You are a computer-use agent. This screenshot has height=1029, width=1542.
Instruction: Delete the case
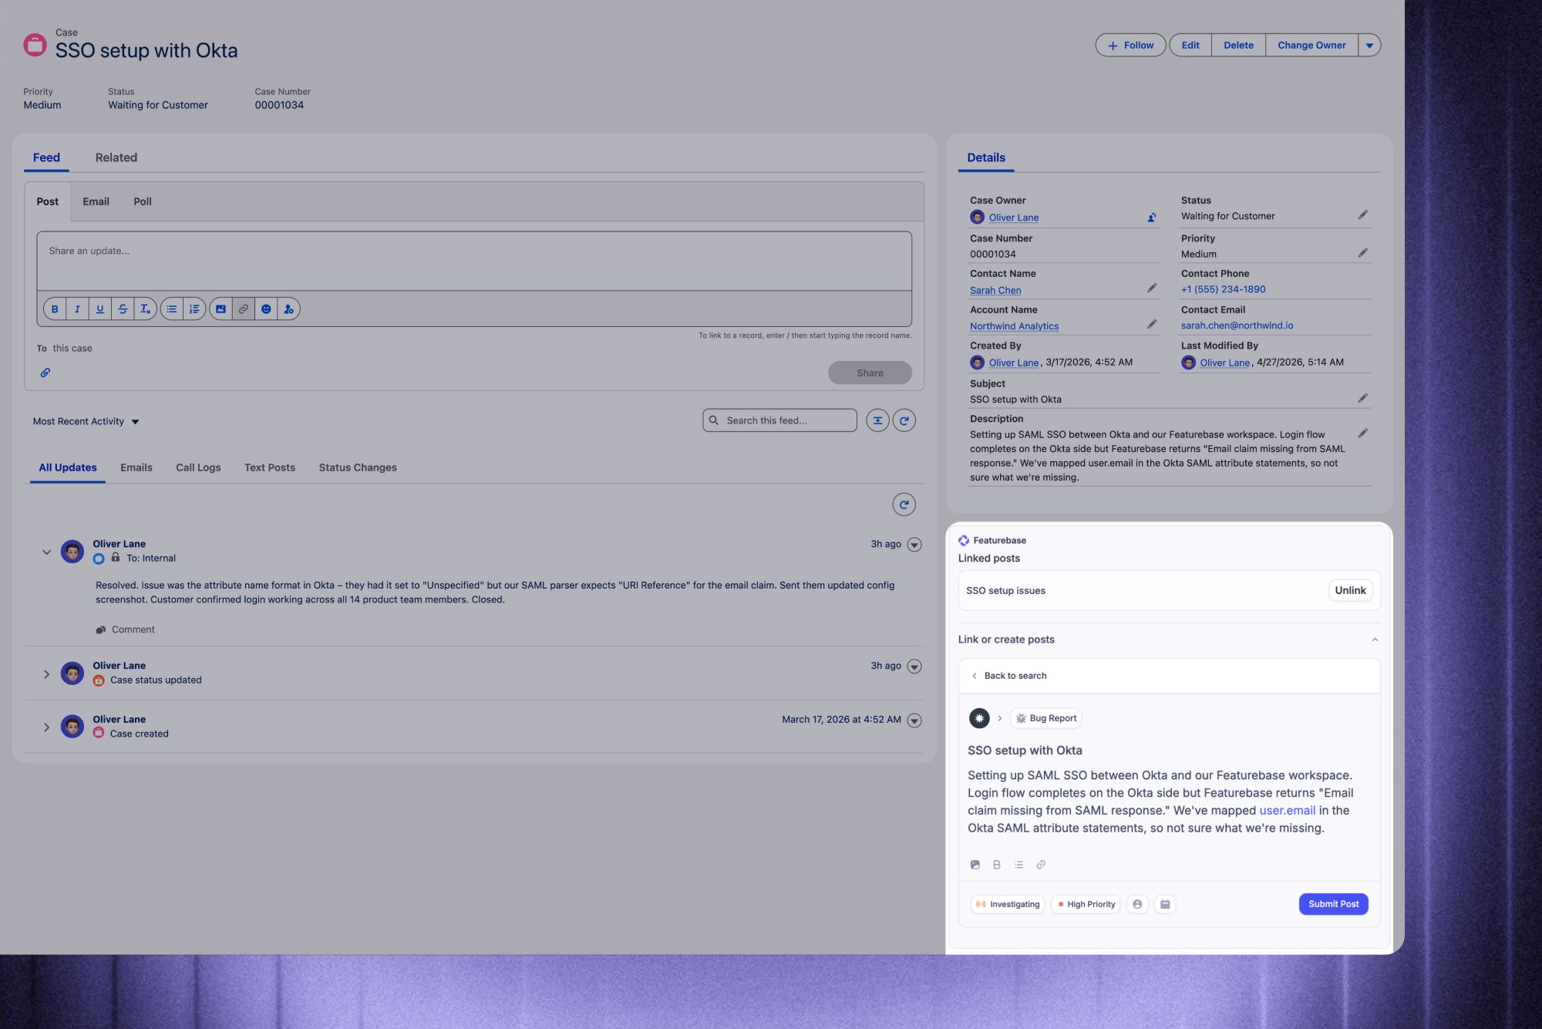click(x=1238, y=46)
